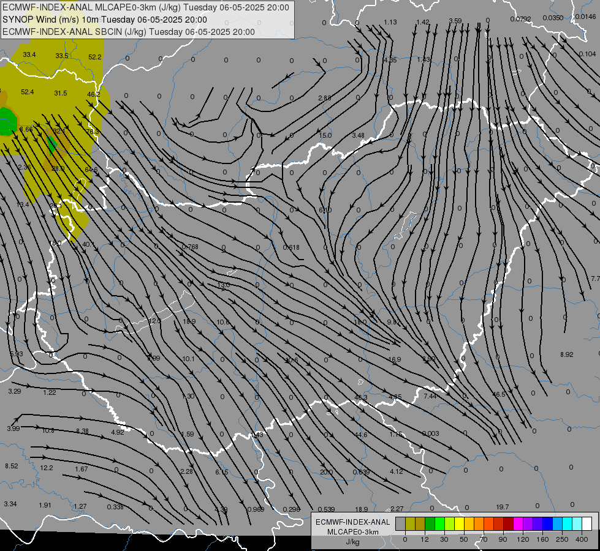Click the legend unit label J/kg
600x551 pixels.
(x=353, y=542)
